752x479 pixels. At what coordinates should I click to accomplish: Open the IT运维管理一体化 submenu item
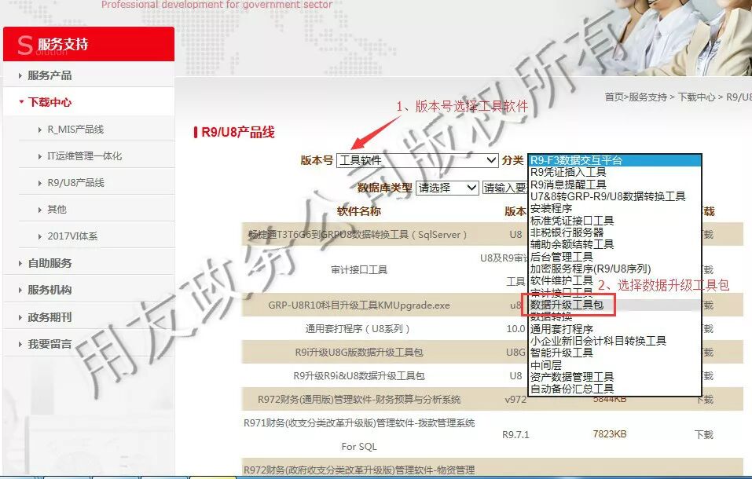(84, 155)
